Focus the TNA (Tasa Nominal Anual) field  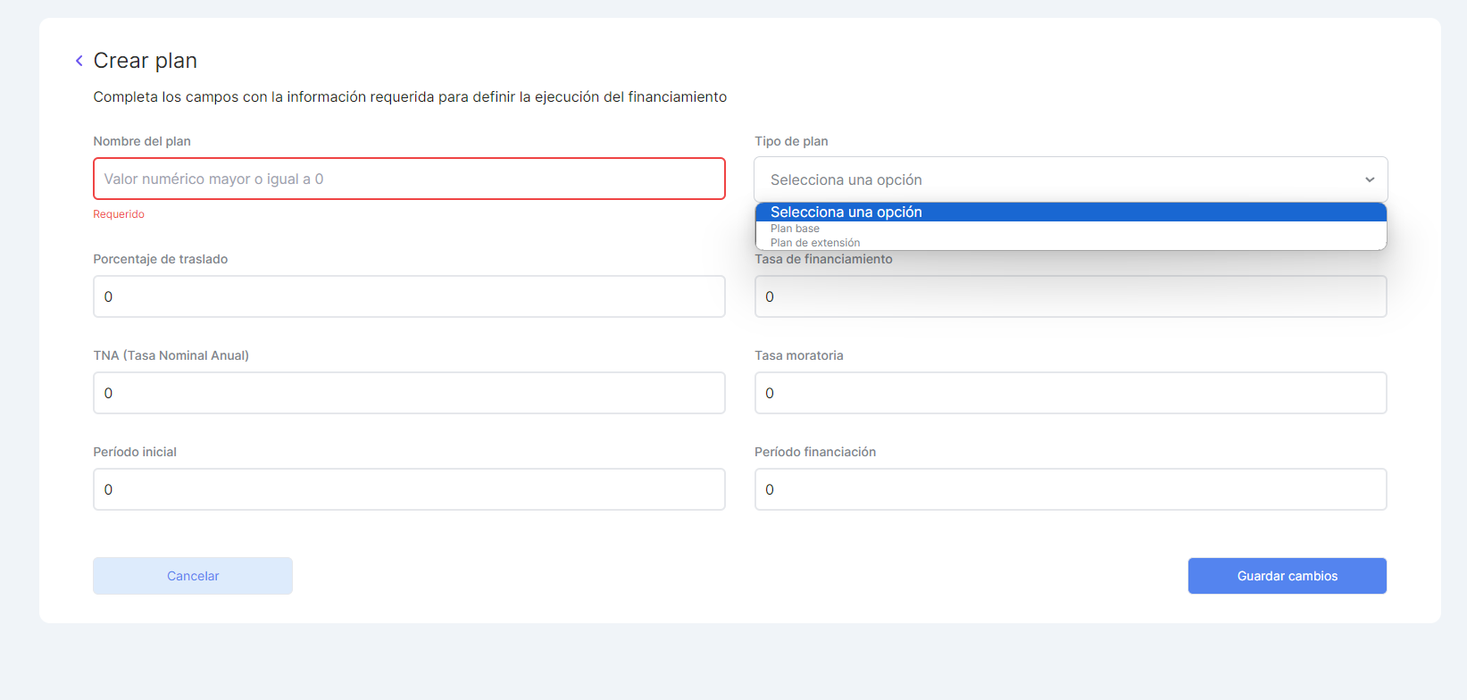pos(409,393)
